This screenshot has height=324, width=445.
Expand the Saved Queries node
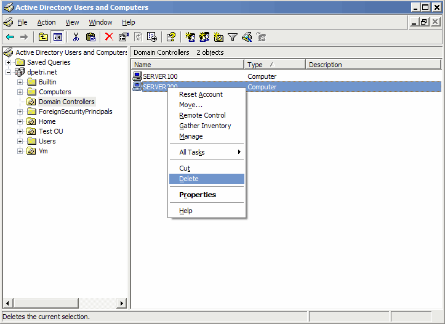coord(9,62)
